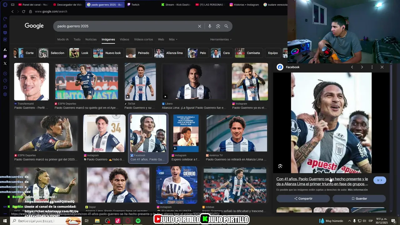Click the Google logo
This screenshot has width=400, height=225.
tap(34, 26)
